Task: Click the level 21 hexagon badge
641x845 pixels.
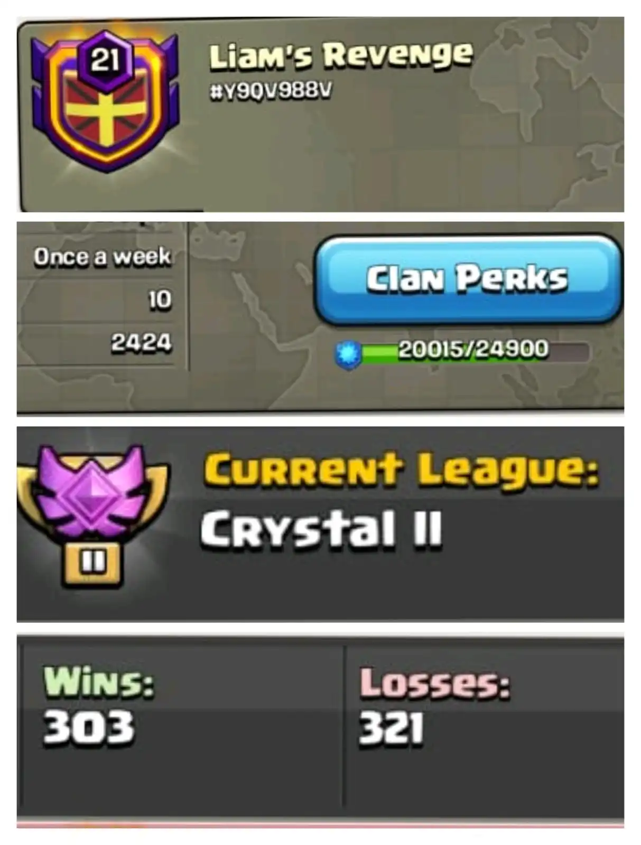Action: click(105, 60)
